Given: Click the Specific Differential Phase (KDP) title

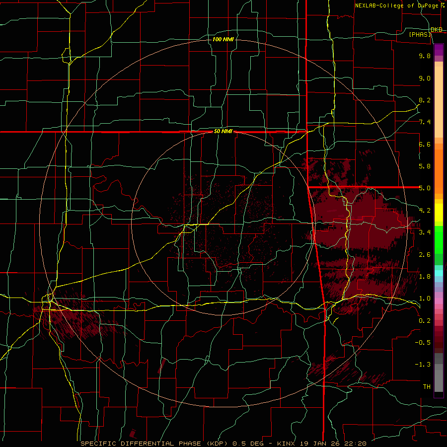Looking at the screenshot, I should point(154,444).
